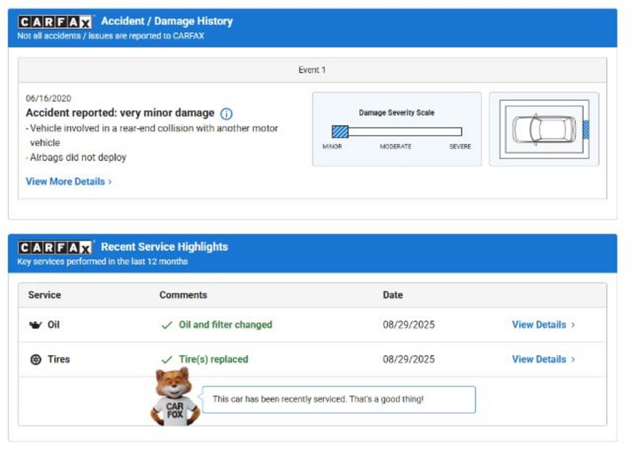Image resolution: width=632 pixels, height=450 pixels.
Task: Click the MINOR label on severity scale
Action: coord(332,147)
